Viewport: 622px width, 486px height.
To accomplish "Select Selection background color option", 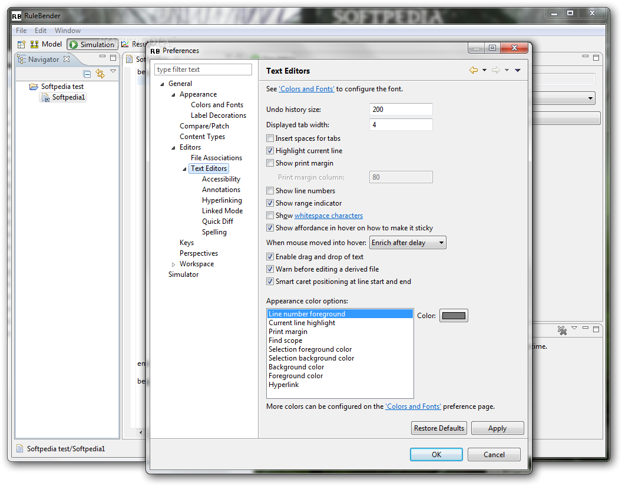I will [339, 358].
